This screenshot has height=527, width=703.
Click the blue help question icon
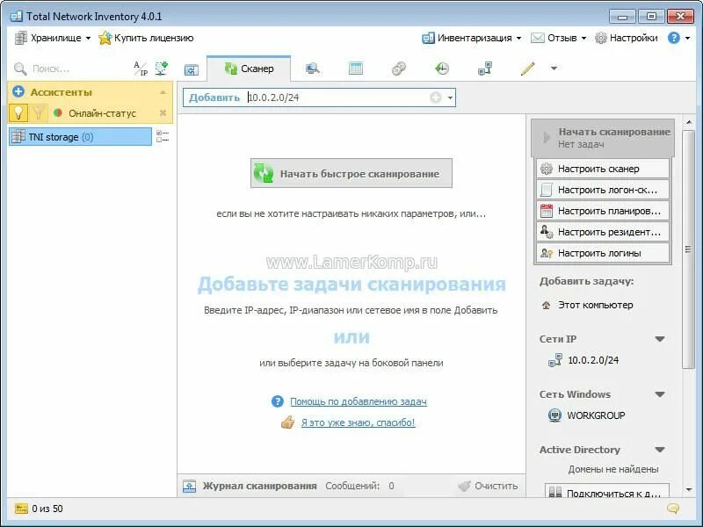673,38
